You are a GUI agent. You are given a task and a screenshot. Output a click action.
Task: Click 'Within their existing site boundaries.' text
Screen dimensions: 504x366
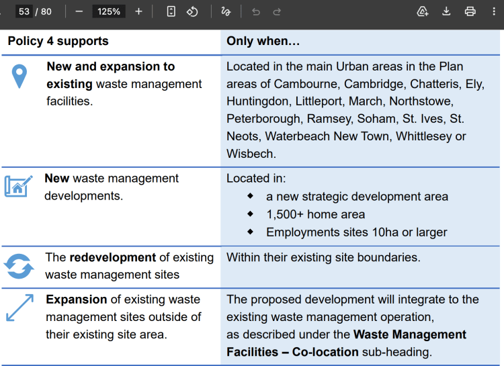pos(323,257)
